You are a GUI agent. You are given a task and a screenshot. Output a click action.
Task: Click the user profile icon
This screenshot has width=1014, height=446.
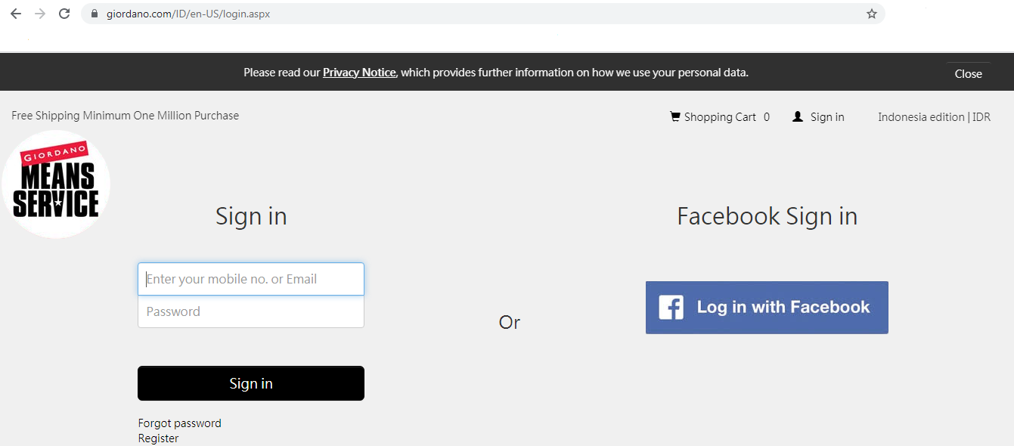(x=797, y=116)
